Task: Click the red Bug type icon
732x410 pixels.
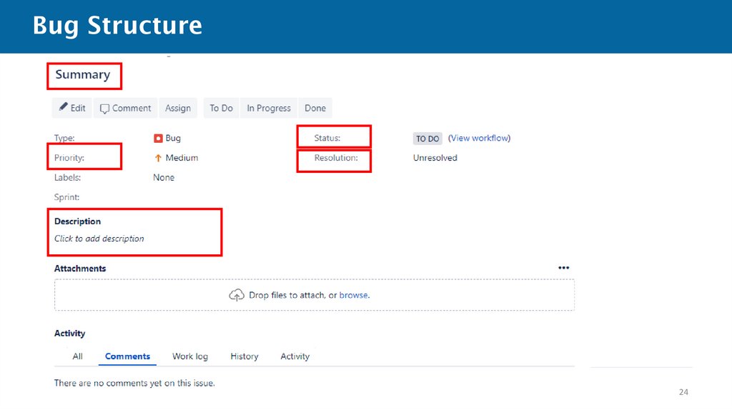Action: pyautogui.click(x=158, y=138)
